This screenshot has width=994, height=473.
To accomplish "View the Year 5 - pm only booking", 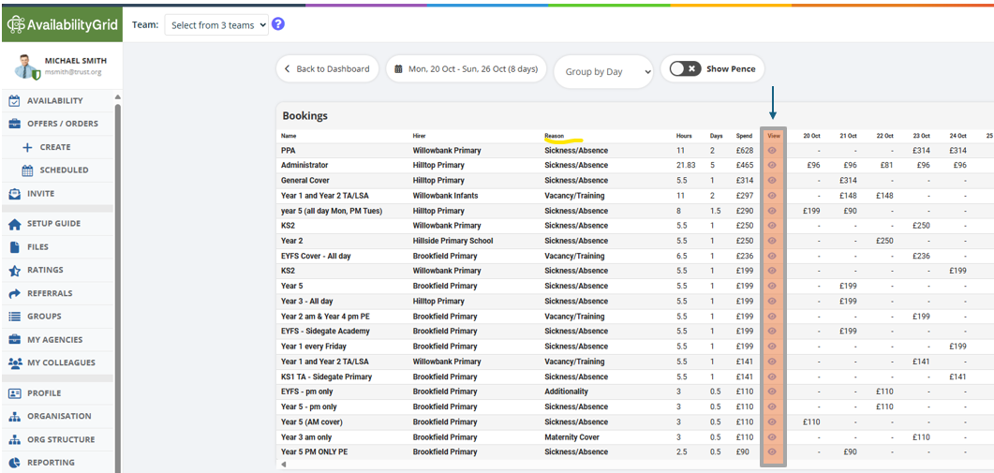I will point(772,406).
